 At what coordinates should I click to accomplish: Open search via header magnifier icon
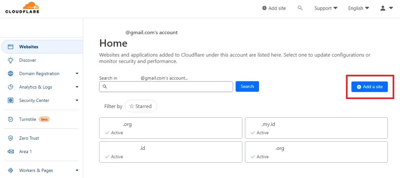click(x=300, y=8)
